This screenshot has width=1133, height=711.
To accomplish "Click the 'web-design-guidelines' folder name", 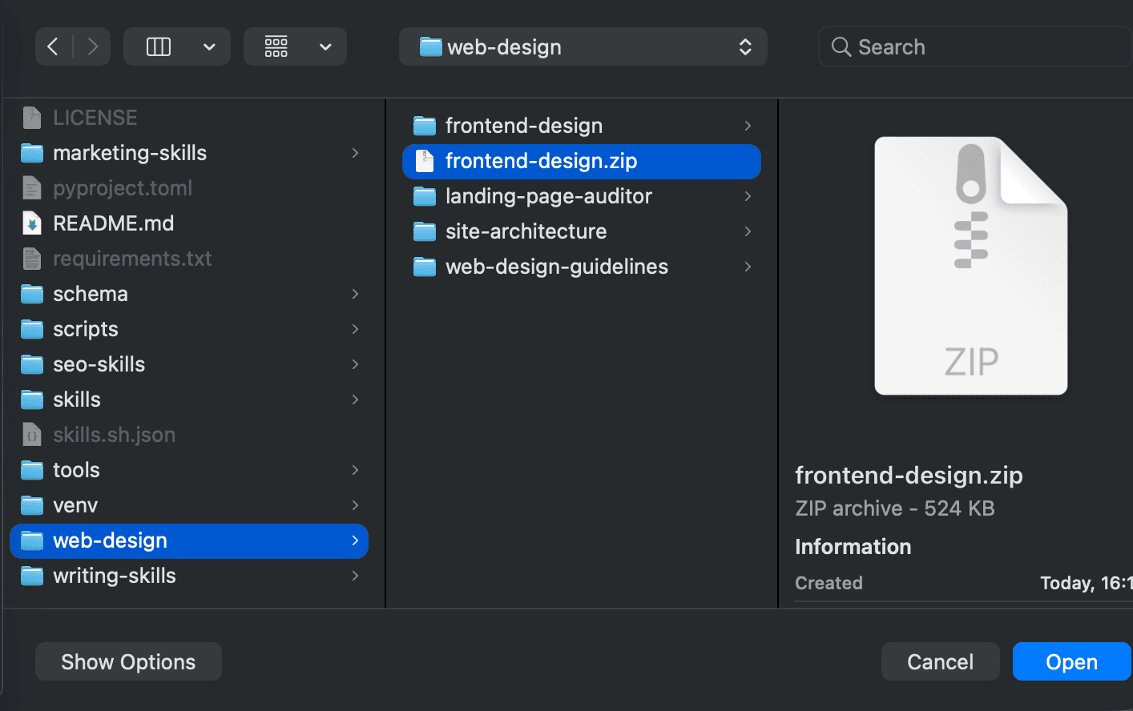I will pyautogui.click(x=557, y=267).
